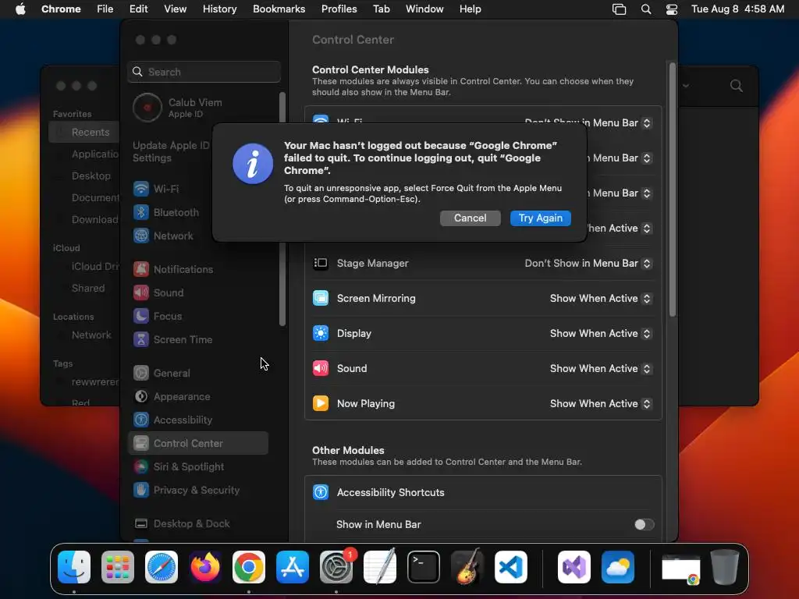The width and height of the screenshot is (799, 599).
Task: Click the Stage Manager module icon
Action: (x=321, y=264)
